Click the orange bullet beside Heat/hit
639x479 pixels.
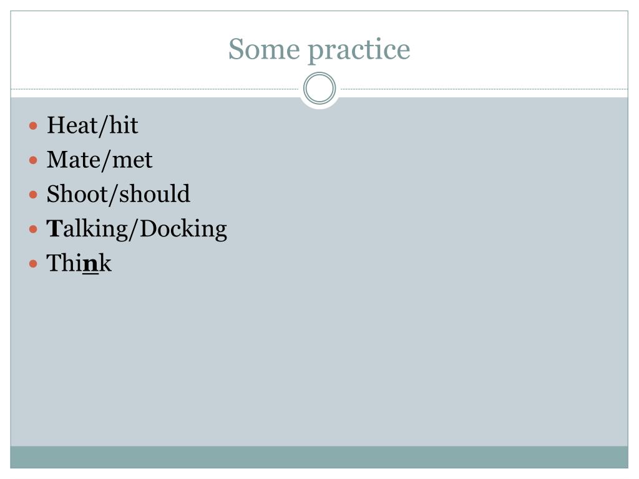pyautogui.click(x=34, y=125)
